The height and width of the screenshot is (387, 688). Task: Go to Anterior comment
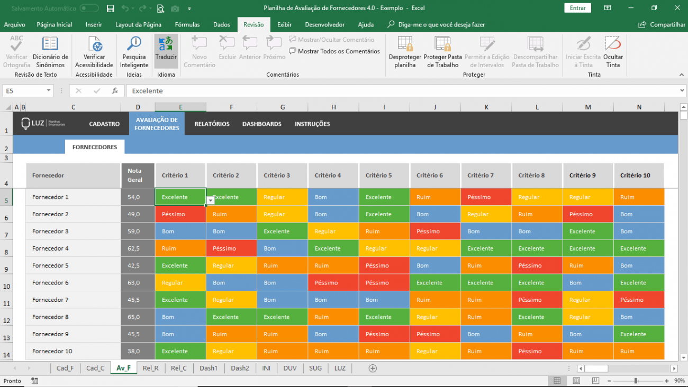250,48
